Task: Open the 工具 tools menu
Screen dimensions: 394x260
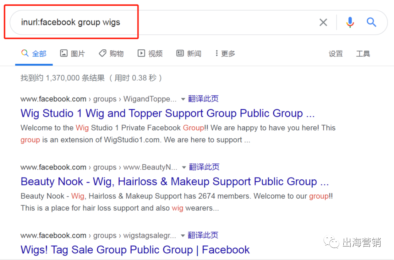Action: coord(363,53)
